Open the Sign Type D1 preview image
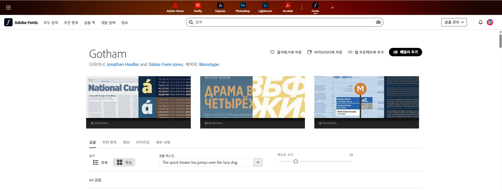This screenshot has width=502, height=190. click(367, 102)
